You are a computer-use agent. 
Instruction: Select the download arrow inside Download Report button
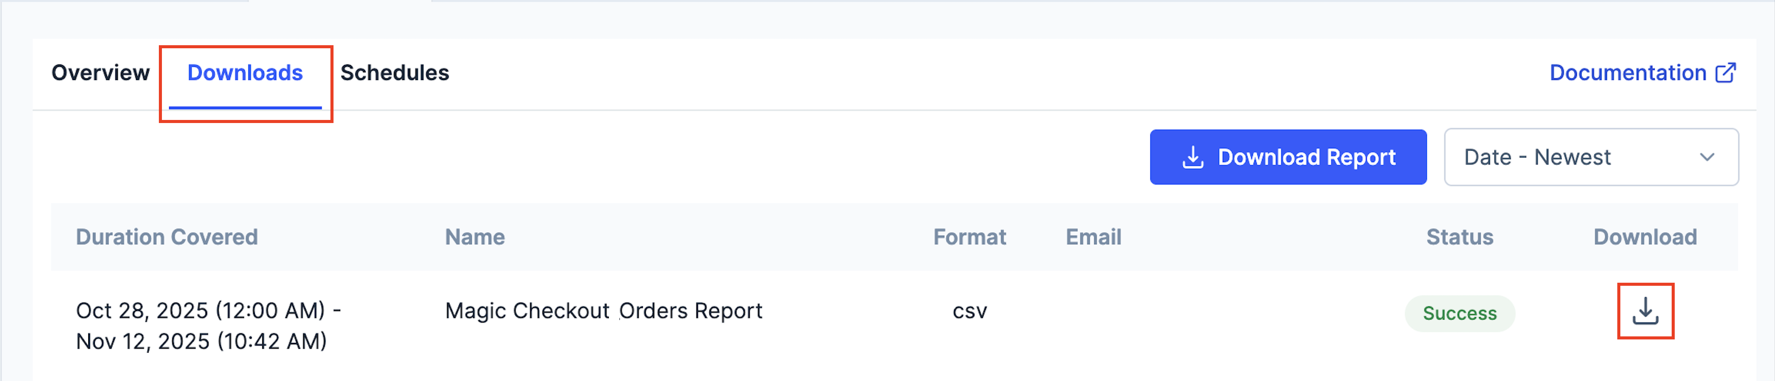point(1191,157)
